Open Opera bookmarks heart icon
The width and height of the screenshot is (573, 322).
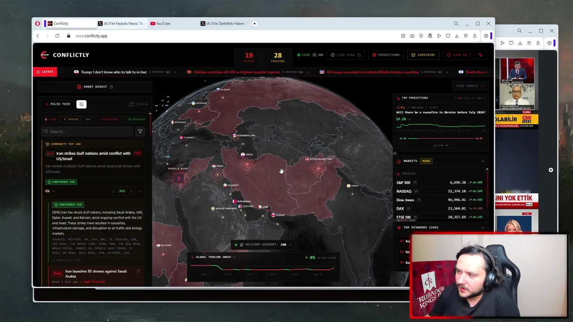click(448, 36)
